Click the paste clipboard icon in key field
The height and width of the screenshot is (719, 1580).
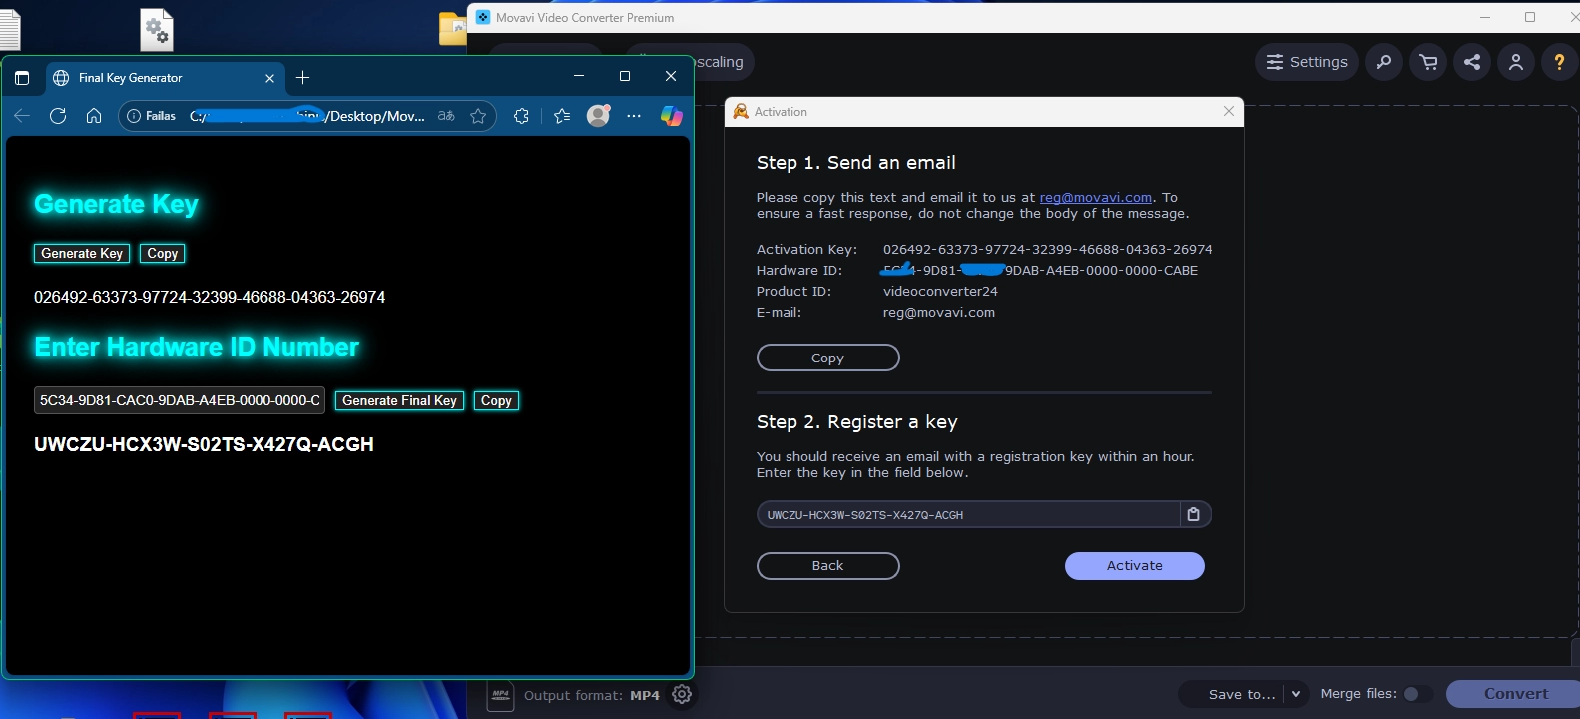1194,515
